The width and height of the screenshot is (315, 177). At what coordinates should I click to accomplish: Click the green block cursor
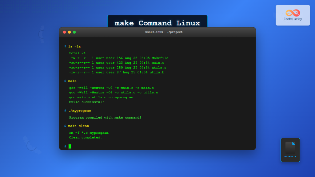point(70,147)
